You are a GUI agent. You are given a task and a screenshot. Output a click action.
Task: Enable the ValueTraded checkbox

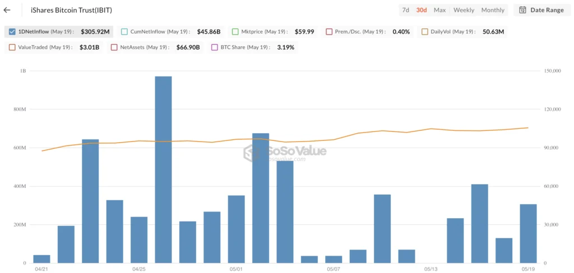pyautogui.click(x=12, y=47)
